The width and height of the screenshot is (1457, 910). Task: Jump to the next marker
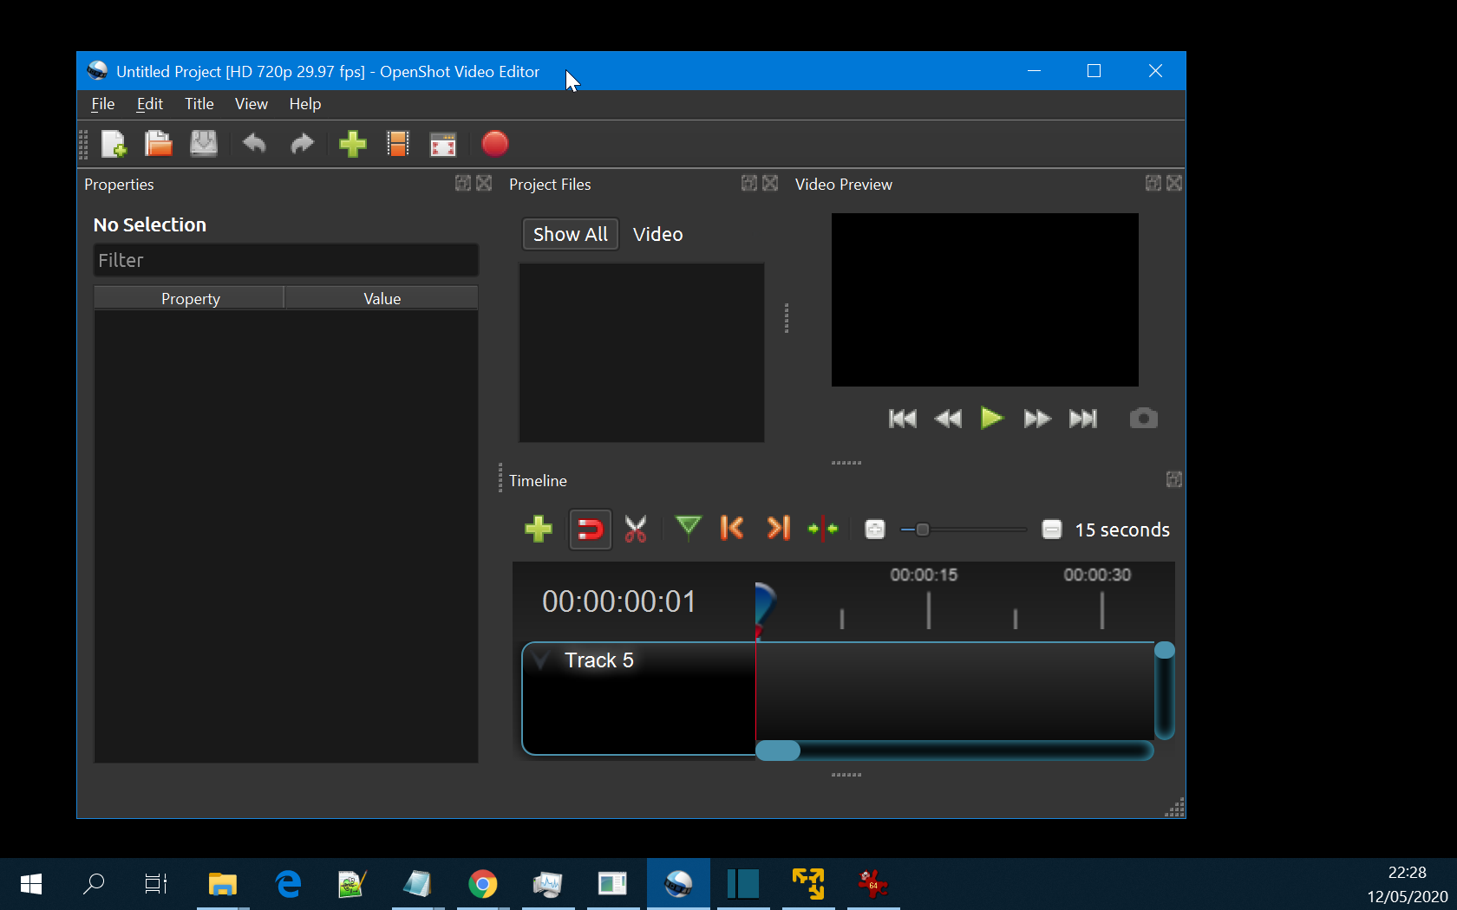[778, 529]
